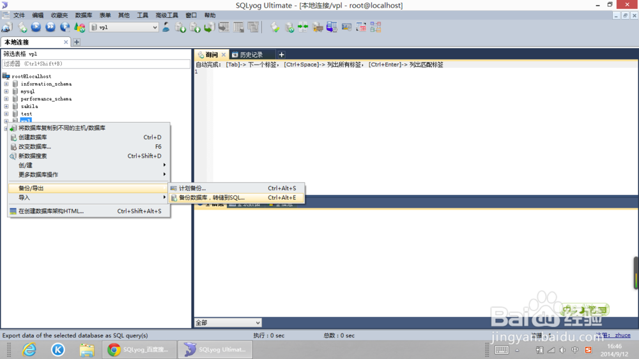Click the migration toolkit truck icon
Viewport: 639px width, 359px height.
pos(318,27)
